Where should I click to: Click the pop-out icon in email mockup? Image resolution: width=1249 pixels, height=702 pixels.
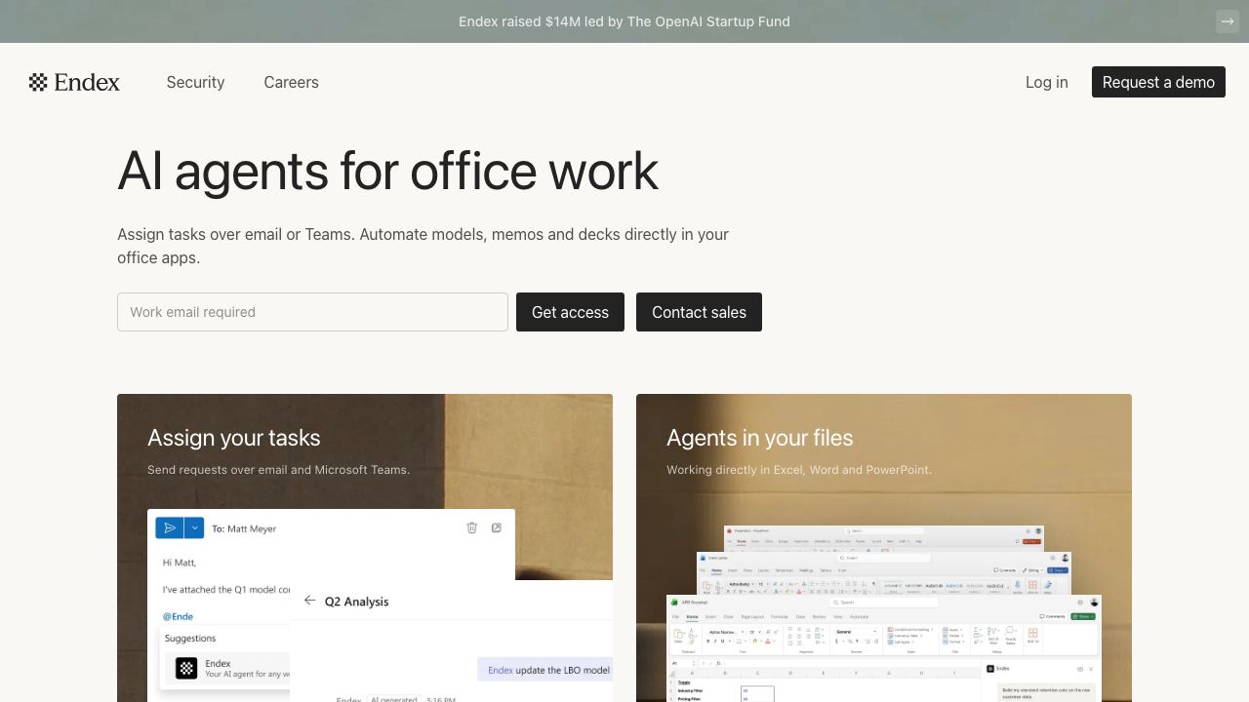tap(497, 527)
